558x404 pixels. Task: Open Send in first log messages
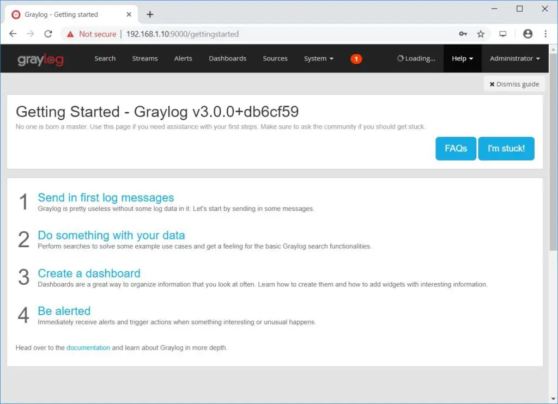click(106, 198)
